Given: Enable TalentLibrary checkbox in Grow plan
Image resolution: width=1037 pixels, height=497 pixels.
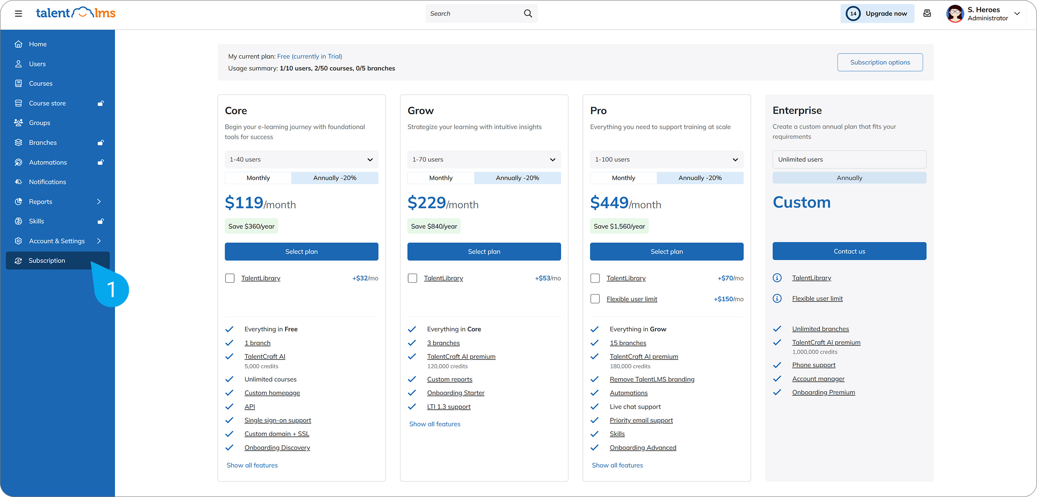Looking at the screenshot, I should 413,278.
